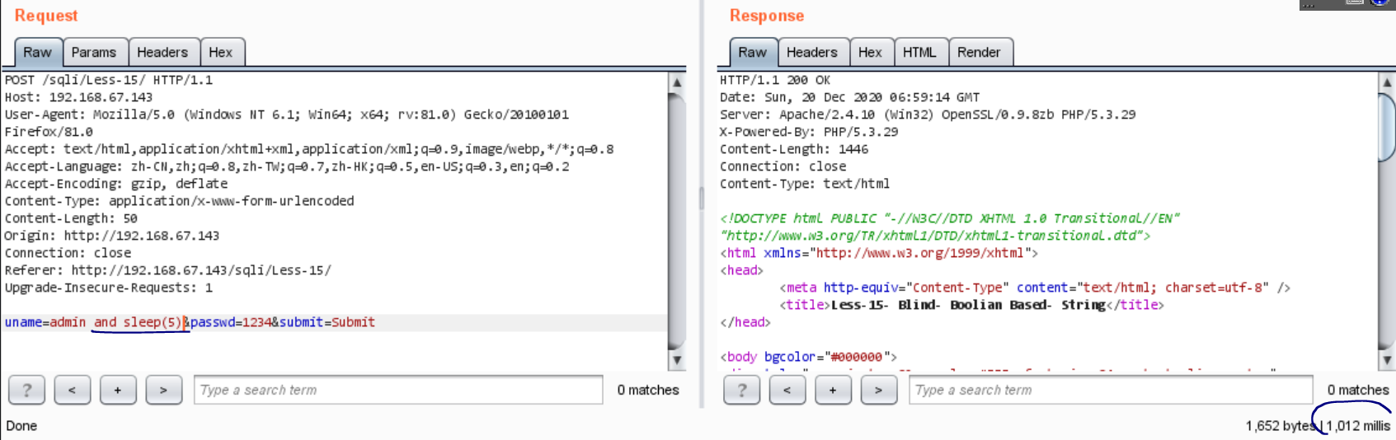Focus the Request search term field

coord(398,390)
